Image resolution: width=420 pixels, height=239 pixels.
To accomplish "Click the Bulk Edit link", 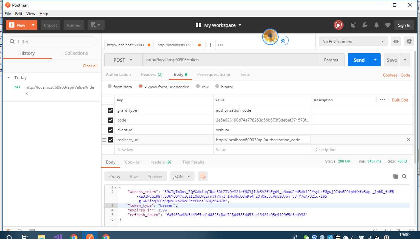I will pyautogui.click(x=400, y=100).
